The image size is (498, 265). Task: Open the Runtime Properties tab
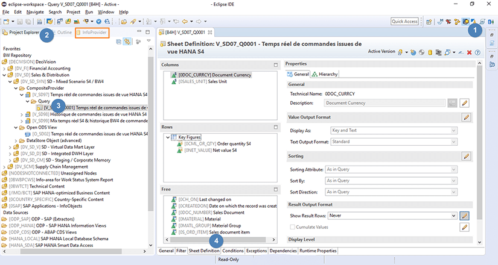(x=318, y=251)
